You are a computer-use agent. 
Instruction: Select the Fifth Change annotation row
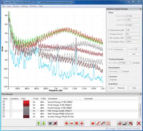[x=70, y=111]
